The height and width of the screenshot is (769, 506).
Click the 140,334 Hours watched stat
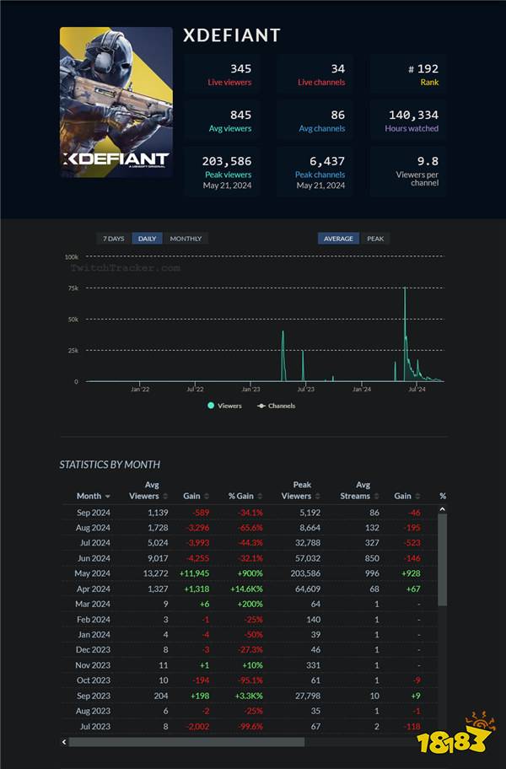[x=408, y=121]
